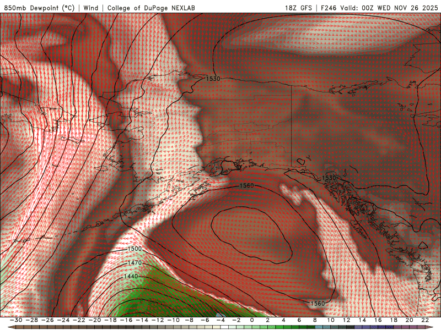Click the 22 value on the dewpoint scale

coord(425,320)
